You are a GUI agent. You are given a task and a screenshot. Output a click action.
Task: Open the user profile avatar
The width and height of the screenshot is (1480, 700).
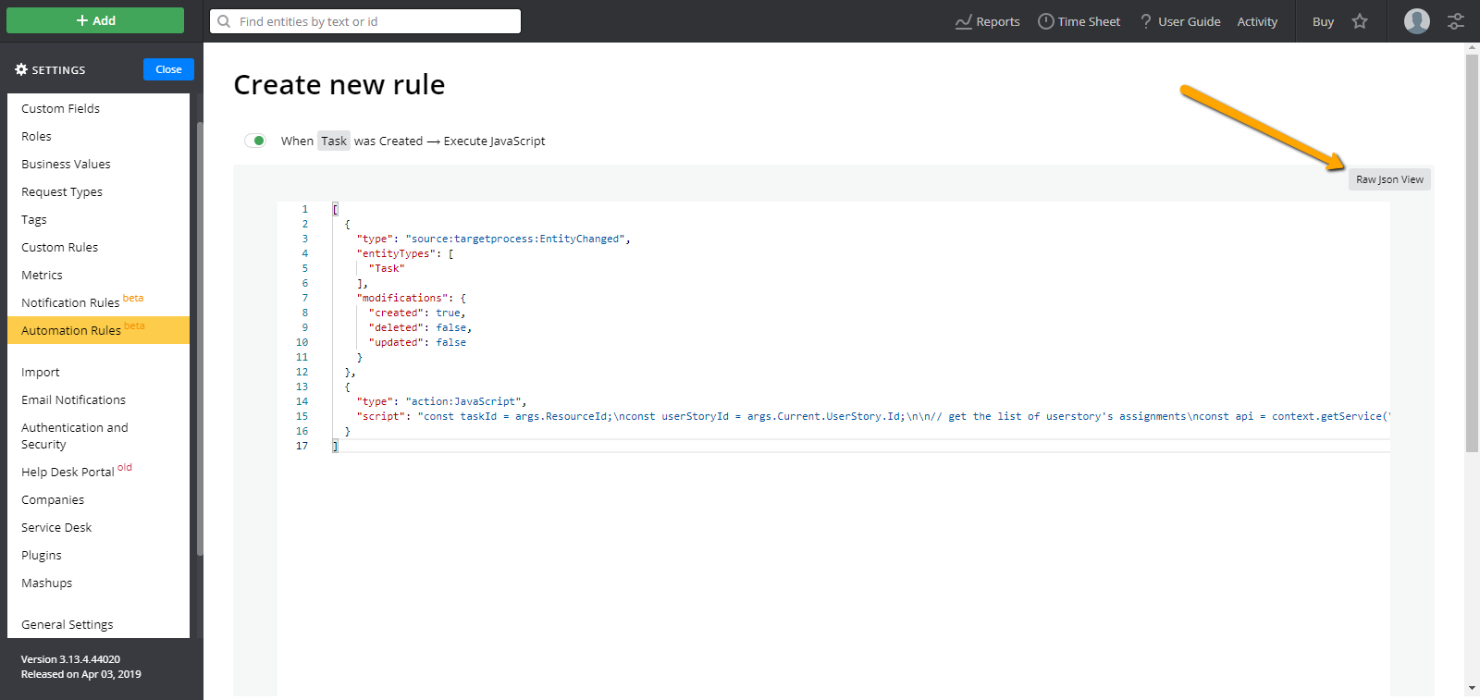click(1417, 21)
